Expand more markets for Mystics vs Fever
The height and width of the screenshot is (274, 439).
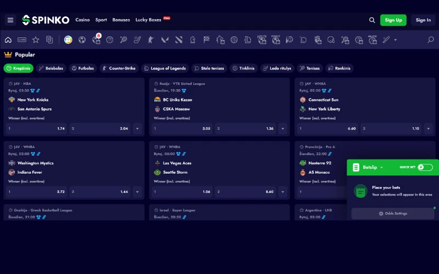(138, 192)
